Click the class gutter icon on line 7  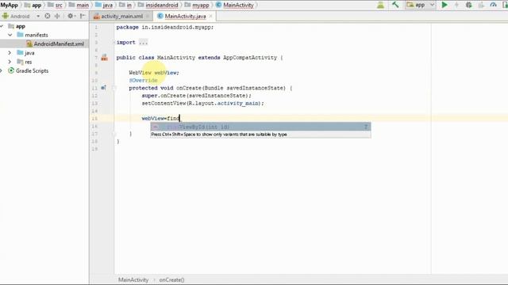104,58
